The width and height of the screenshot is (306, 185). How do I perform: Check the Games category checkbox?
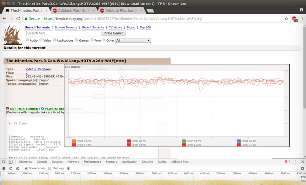coord(77,40)
